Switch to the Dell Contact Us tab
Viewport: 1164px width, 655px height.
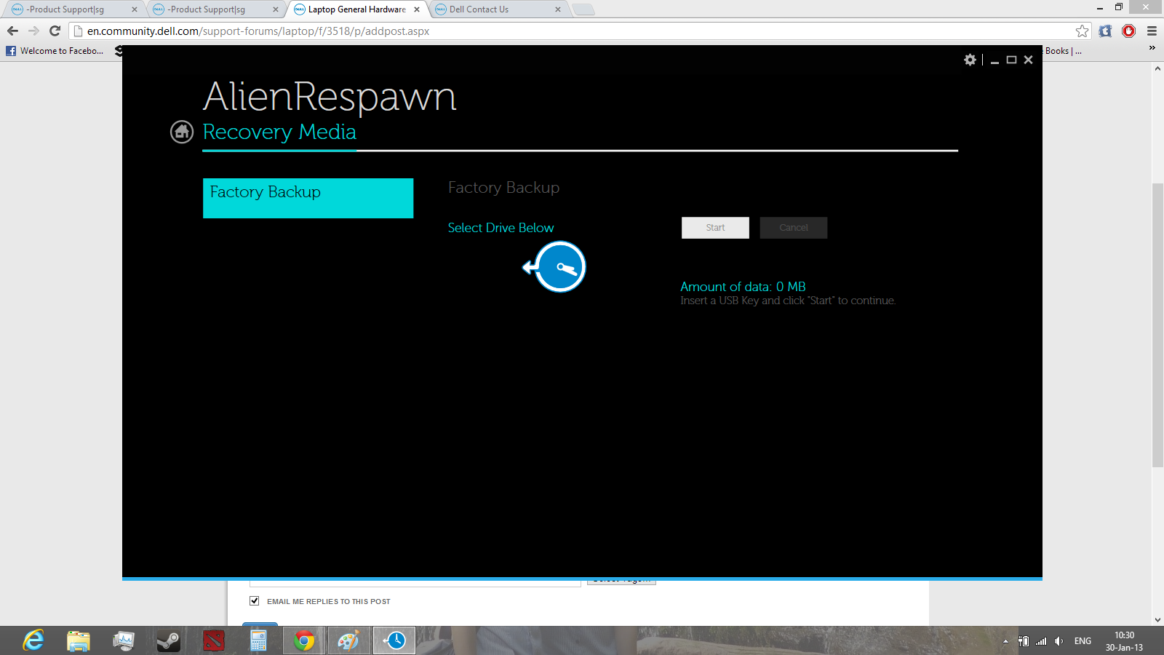[x=495, y=9]
